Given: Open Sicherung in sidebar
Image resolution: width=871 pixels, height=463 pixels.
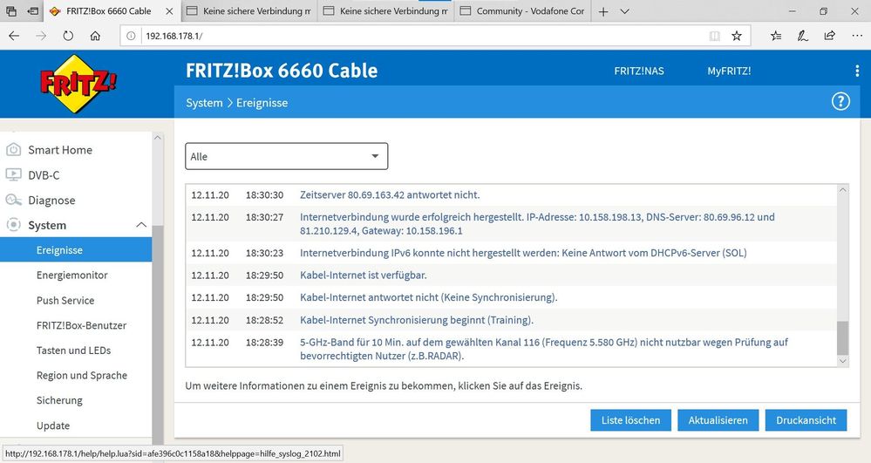Looking at the screenshot, I should 59,400.
